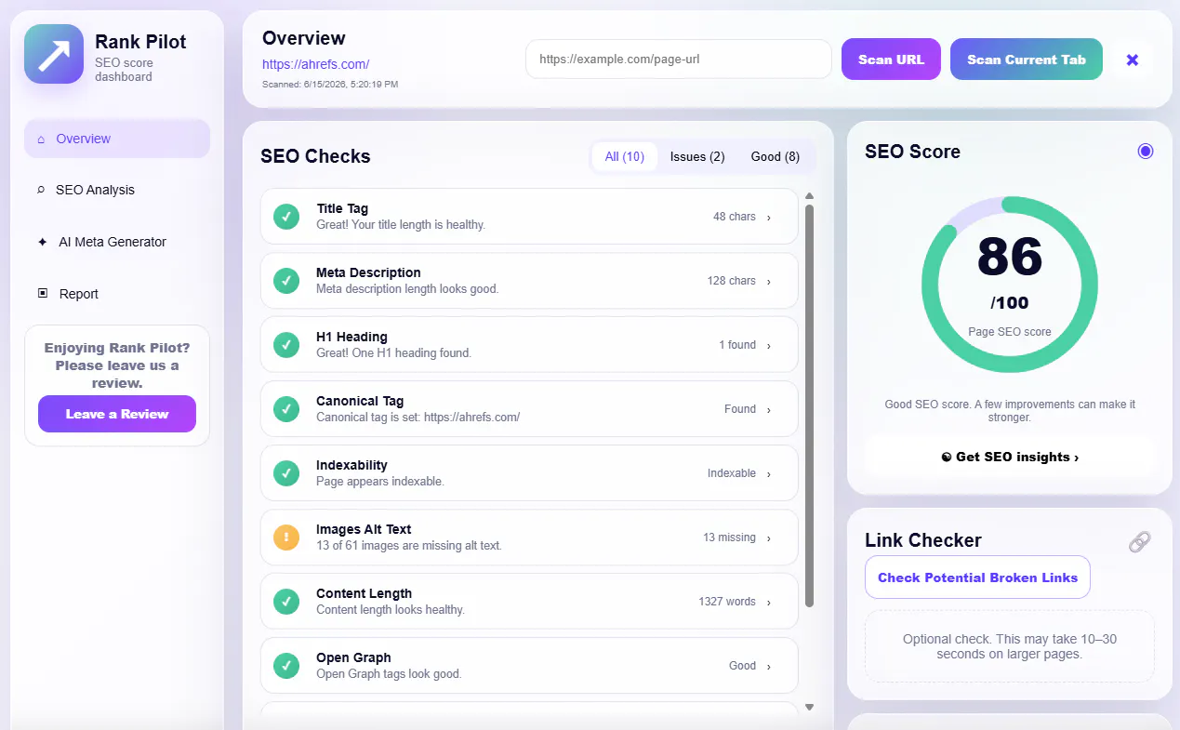Open the Report sidebar item
Viewport: 1180px width, 730px height.
point(117,294)
